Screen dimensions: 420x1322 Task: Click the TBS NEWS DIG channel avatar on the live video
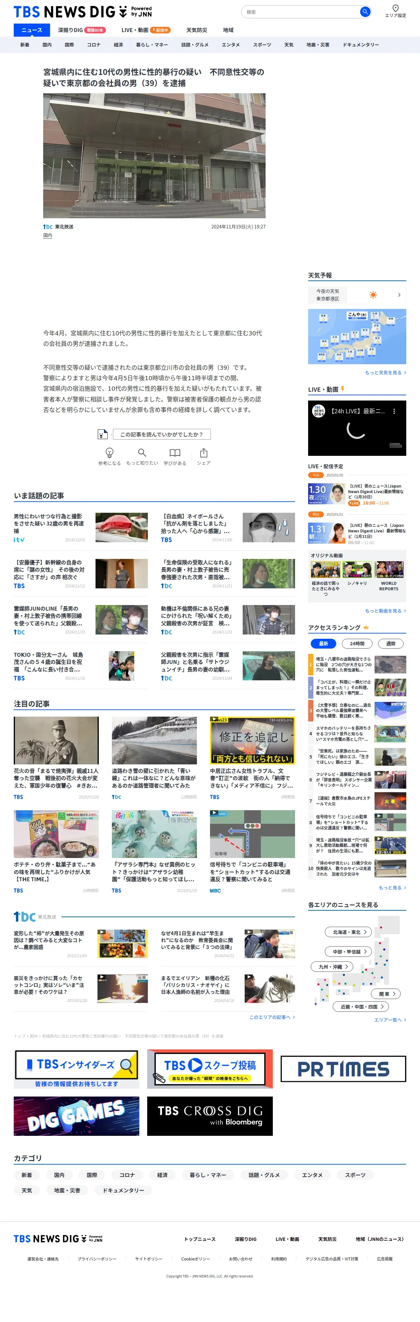[319, 411]
